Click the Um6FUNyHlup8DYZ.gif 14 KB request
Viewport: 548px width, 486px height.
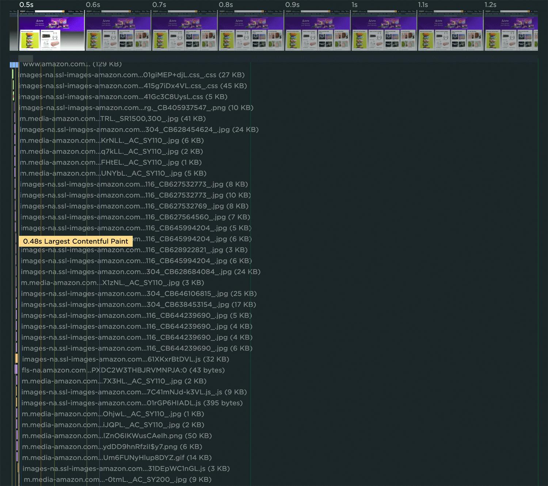click(x=117, y=458)
